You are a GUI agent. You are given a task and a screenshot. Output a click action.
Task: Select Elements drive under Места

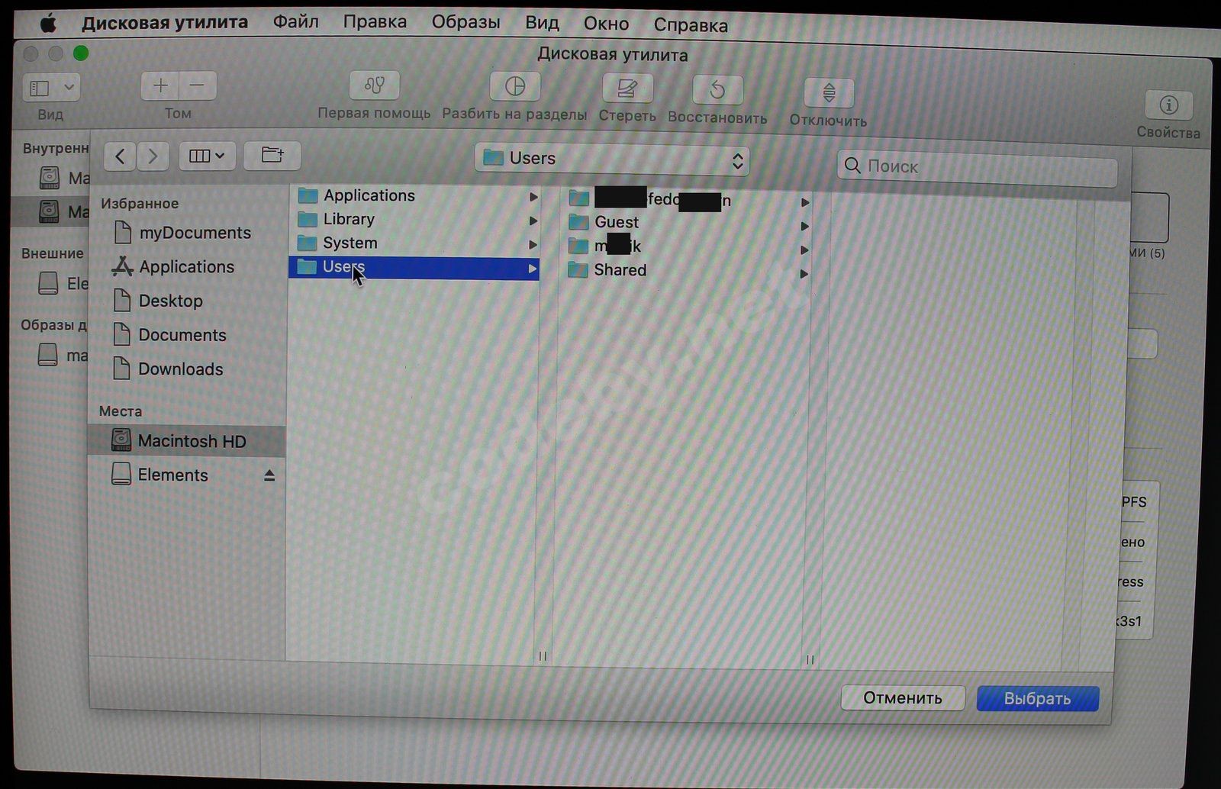(187, 475)
